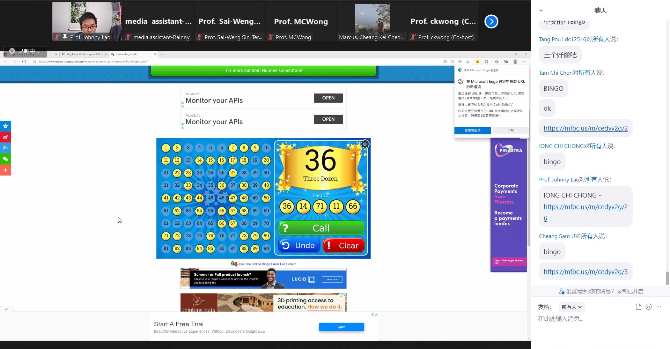Open the QR code icon in address bar
Viewport: 670px width, 349px height.
pyautogui.click(x=452, y=61)
